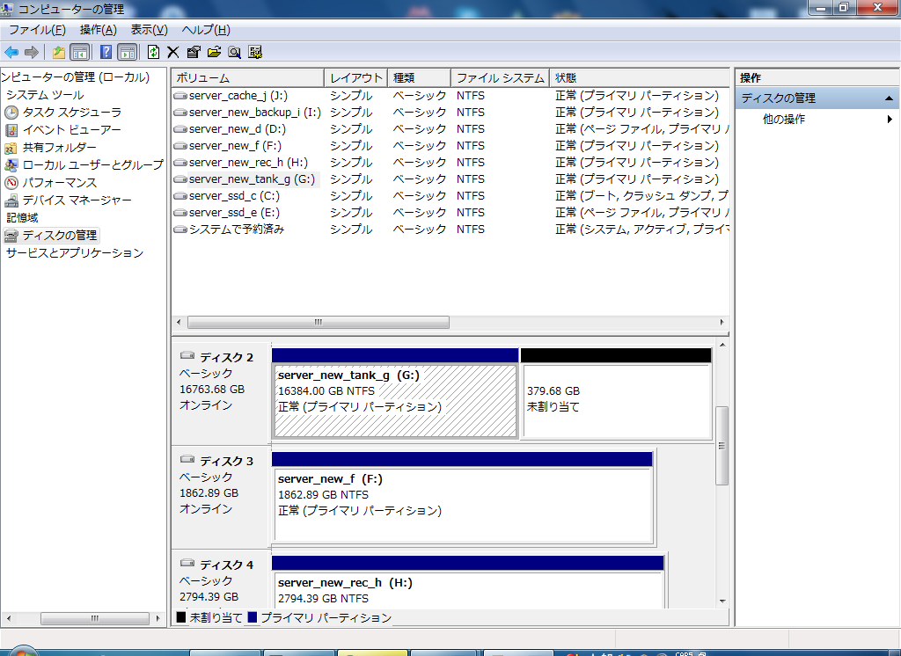Click the blue Back arrow in toolbar
The image size is (901, 656).
pyautogui.click(x=11, y=52)
